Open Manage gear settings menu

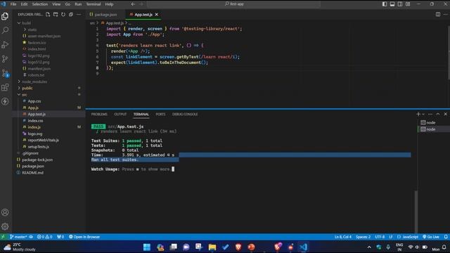[5, 226]
